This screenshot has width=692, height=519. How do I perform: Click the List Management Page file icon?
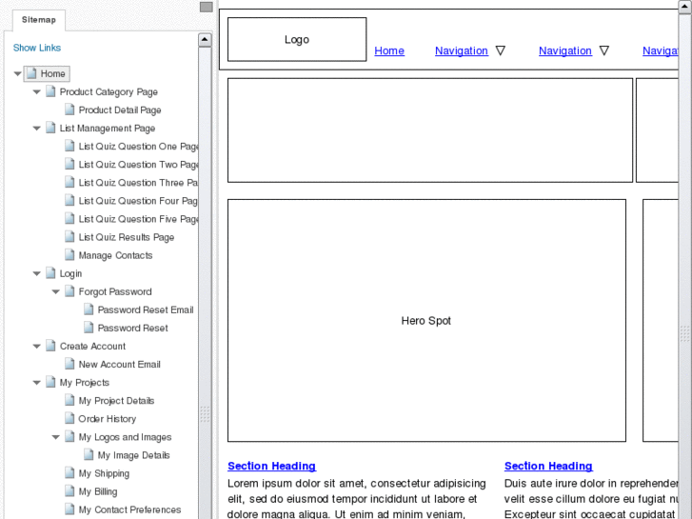click(x=50, y=128)
